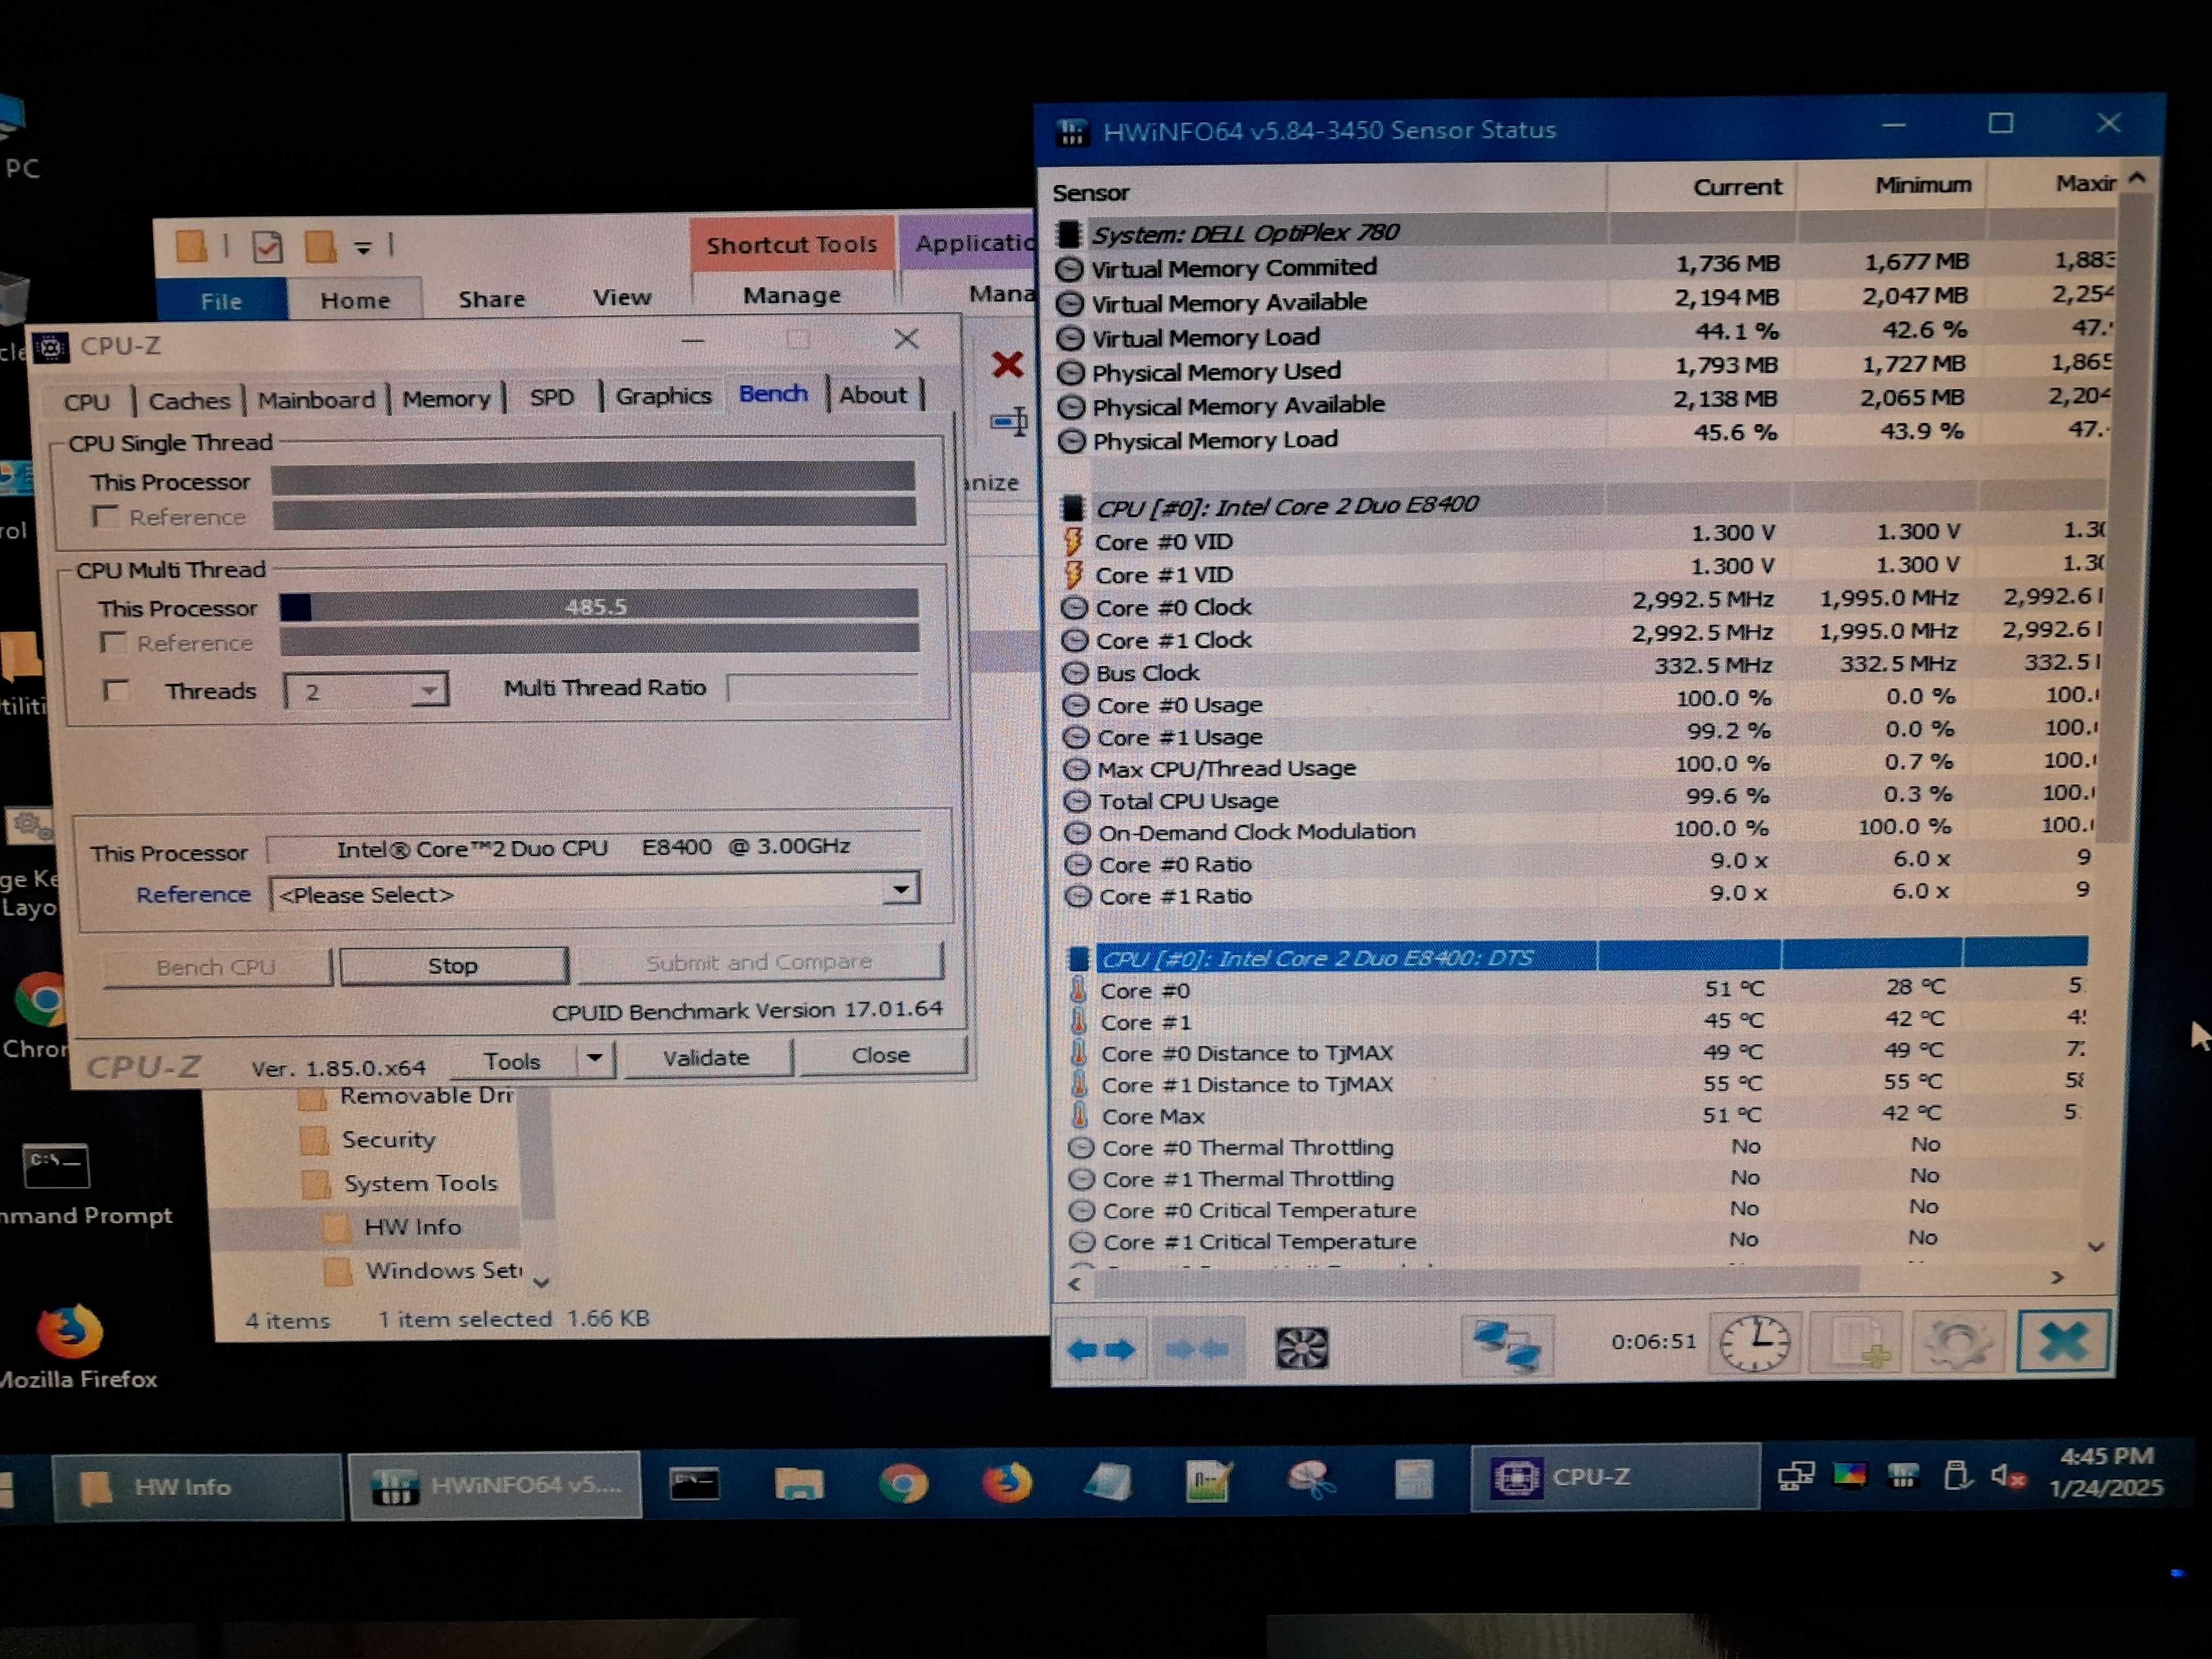
Task: Click the expand columns arrows icon
Action: click(1101, 1350)
